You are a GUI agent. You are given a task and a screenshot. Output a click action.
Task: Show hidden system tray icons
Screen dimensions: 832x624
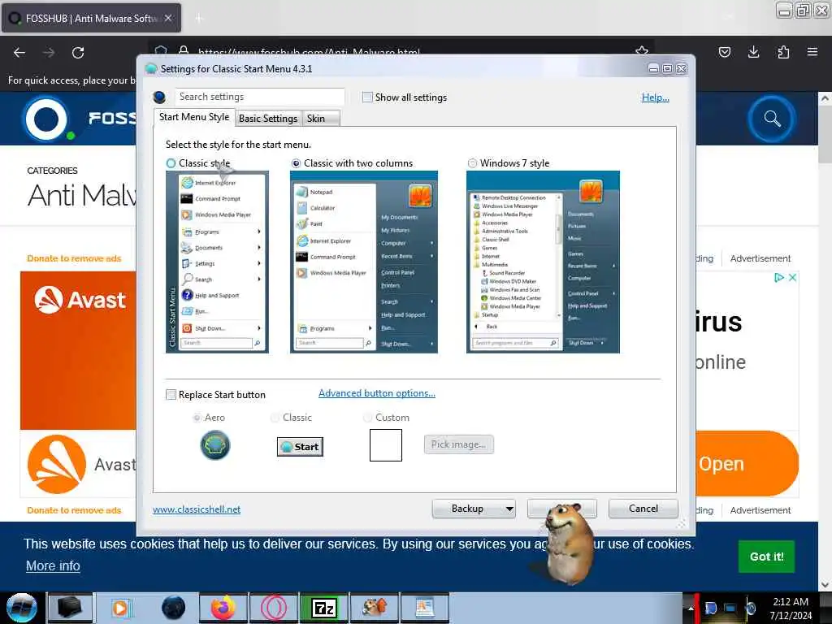coord(691,608)
